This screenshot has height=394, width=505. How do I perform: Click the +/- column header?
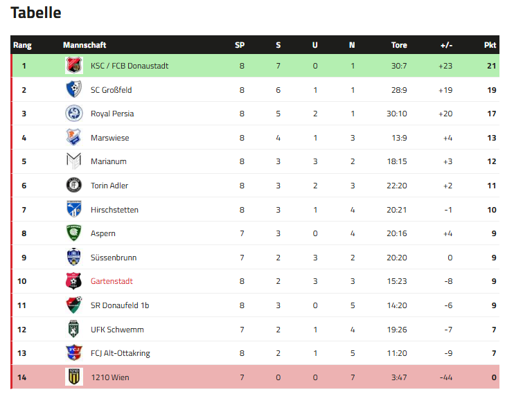click(446, 45)
